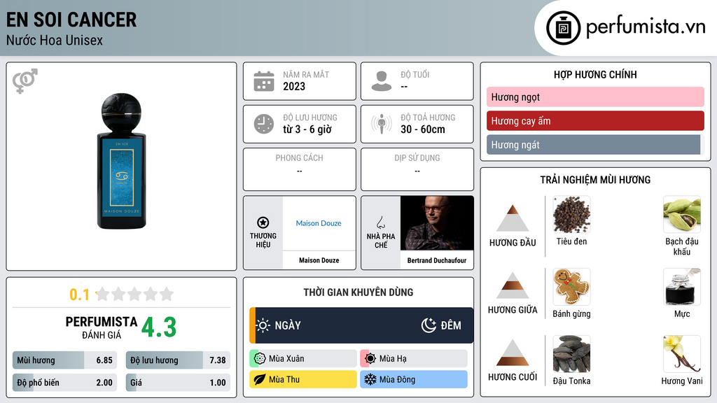Click the sillage icon beside Độ Toả Hương

pyautogui.click(x=382, y=124)
